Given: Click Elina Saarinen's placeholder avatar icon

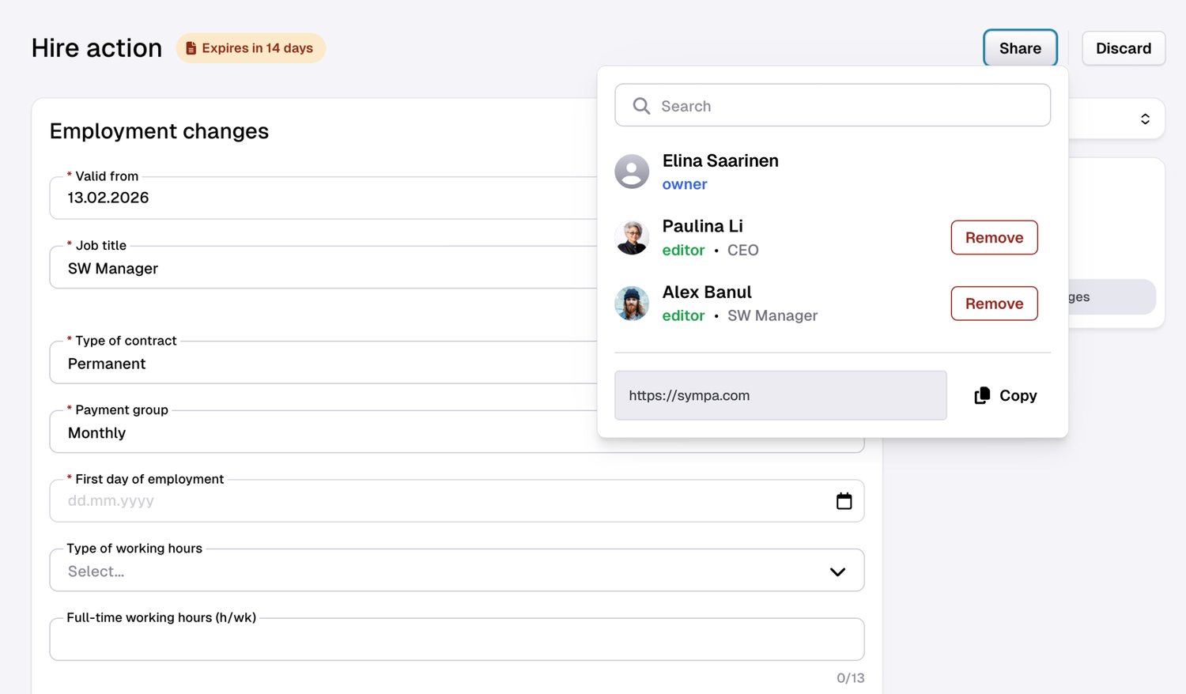Looking at the screenshot, I should click(x=632, y=171).
